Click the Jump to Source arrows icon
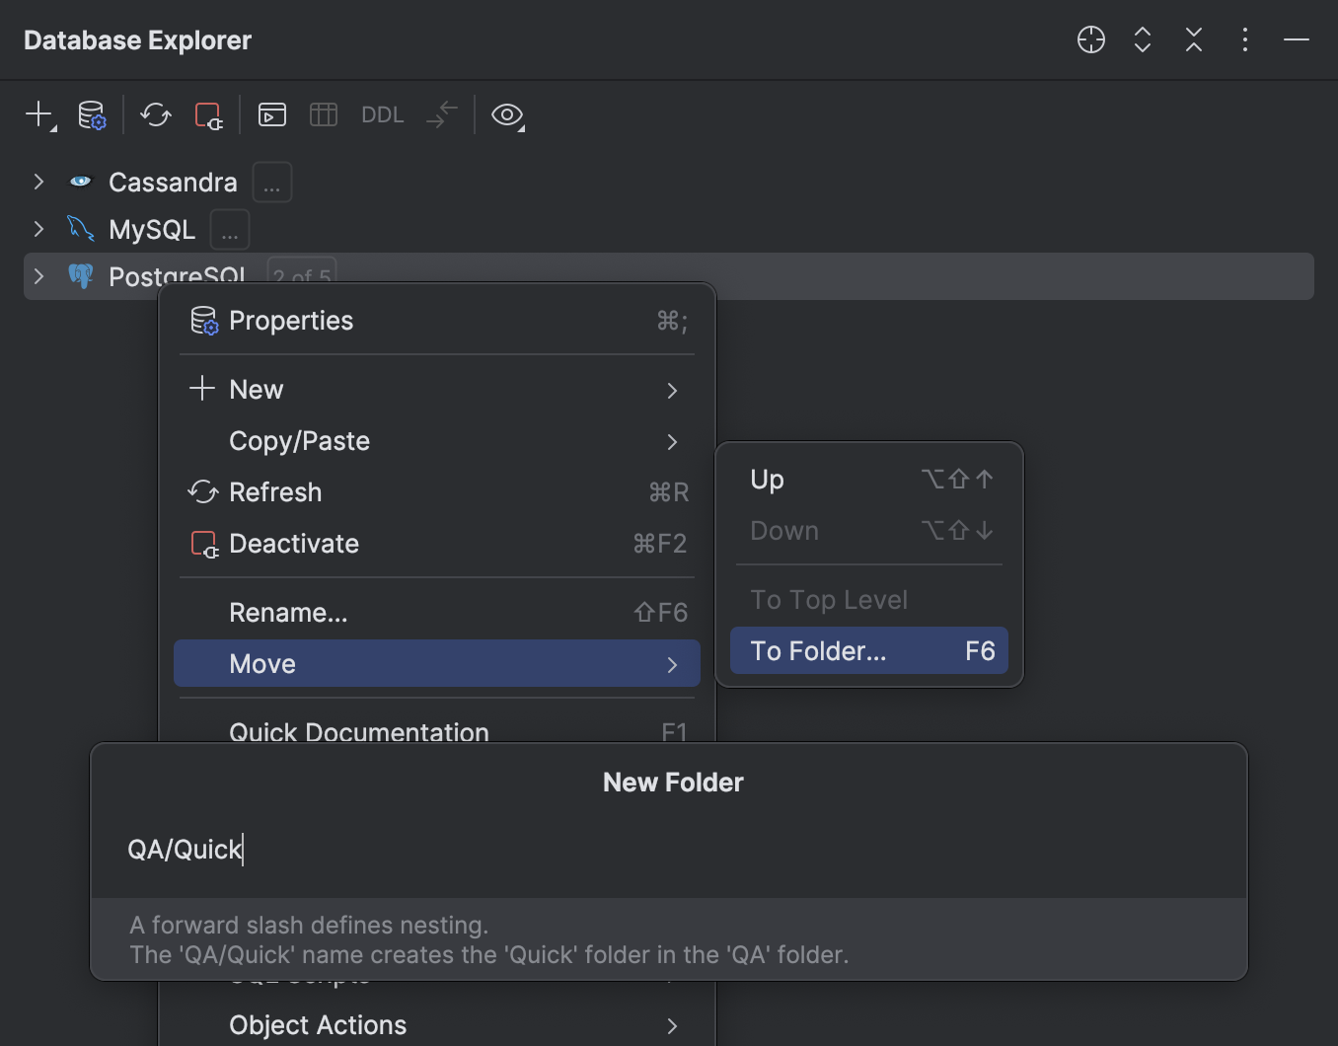Screen dimensions: 1338x1046 point(442,114)
